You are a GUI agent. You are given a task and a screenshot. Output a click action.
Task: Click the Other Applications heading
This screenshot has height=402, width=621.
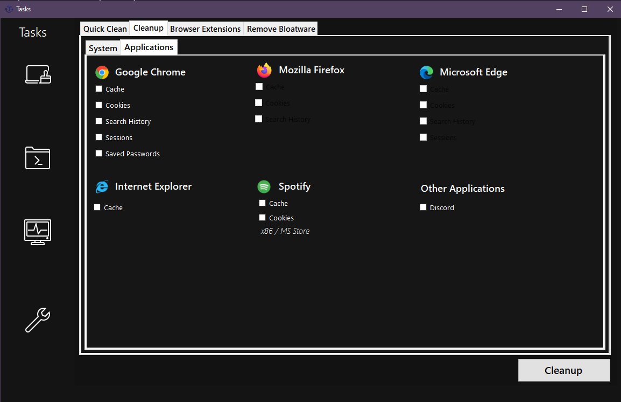tap(463, 189)
